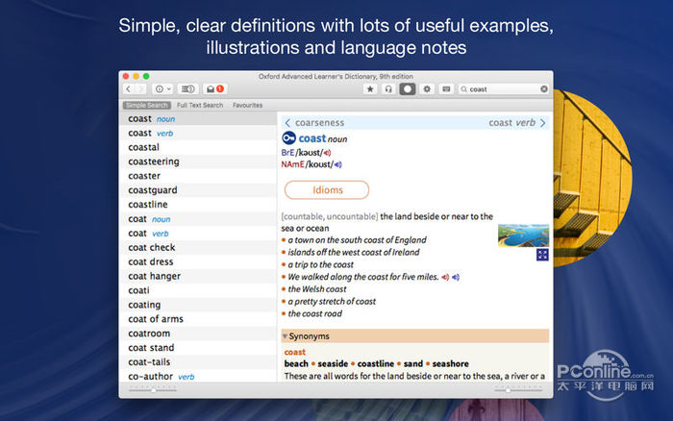Select coat of arms entry

(x=198, y=319)
